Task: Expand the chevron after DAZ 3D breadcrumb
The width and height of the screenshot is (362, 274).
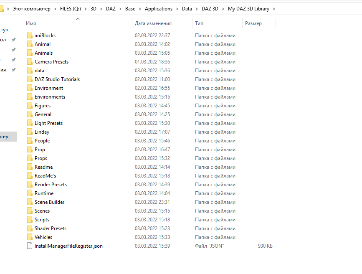Action: [223, 9]
